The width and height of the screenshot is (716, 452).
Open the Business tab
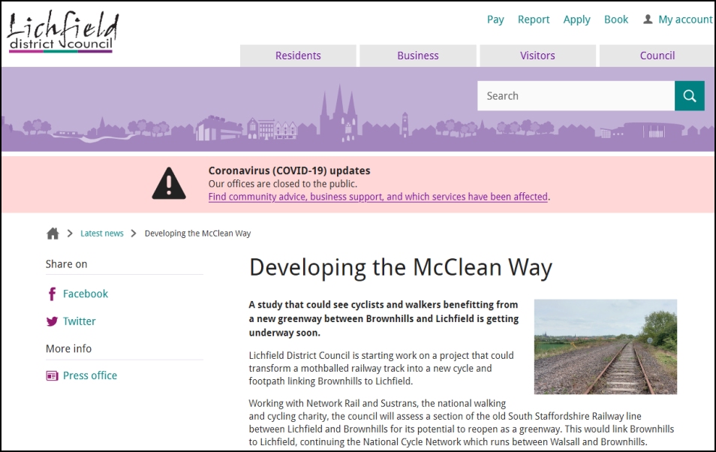[x=418, y=56]
